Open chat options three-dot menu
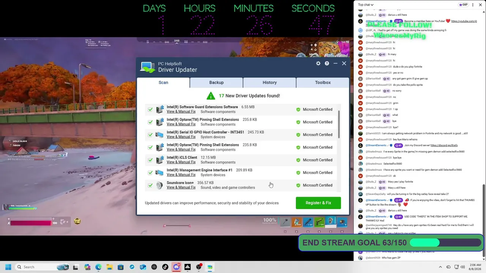Image resolution: width=486 pixels, height=273 pixels. click(x=473, y=5)
